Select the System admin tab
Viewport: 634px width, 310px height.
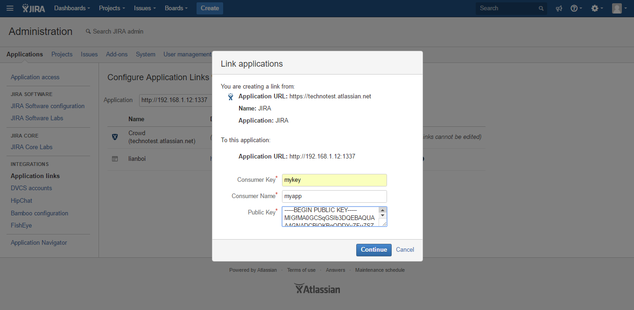[x=146, y=55]
